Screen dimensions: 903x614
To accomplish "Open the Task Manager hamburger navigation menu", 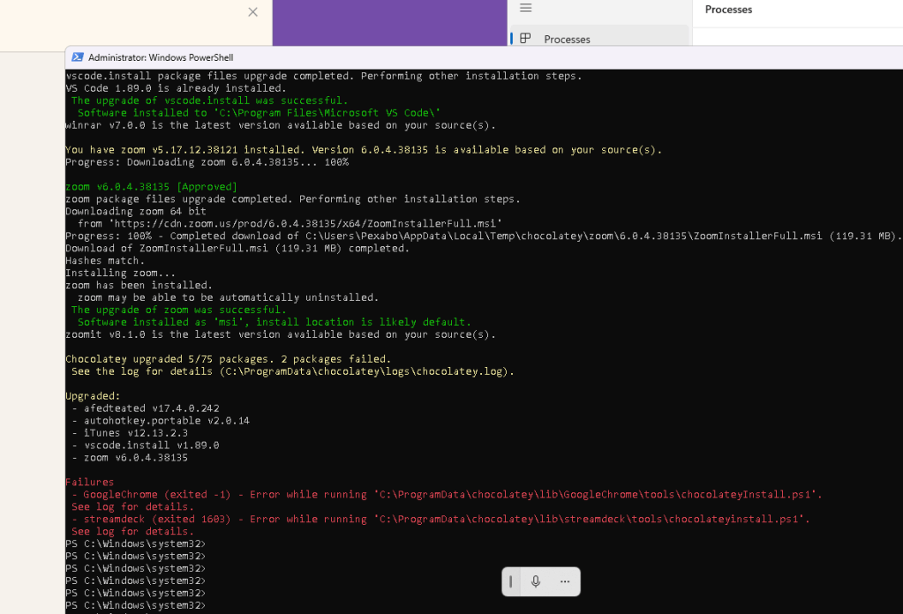I will [526, 7].
